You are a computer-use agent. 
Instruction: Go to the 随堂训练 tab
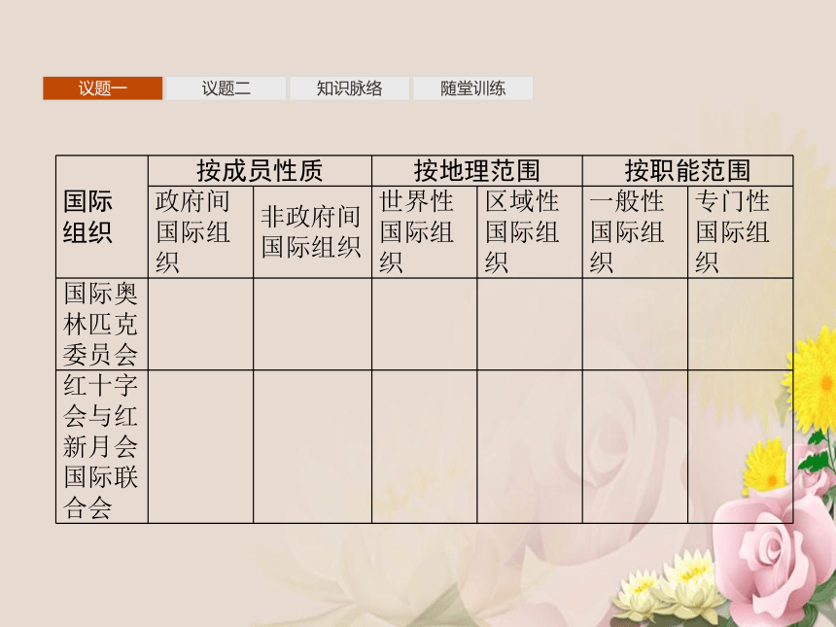[x=472, y=87]
